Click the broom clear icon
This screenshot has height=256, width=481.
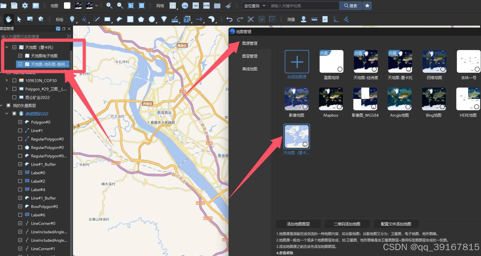(228, 6)
